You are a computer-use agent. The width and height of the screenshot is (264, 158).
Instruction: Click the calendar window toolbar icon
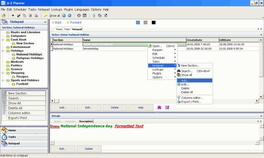coord(85,16)
